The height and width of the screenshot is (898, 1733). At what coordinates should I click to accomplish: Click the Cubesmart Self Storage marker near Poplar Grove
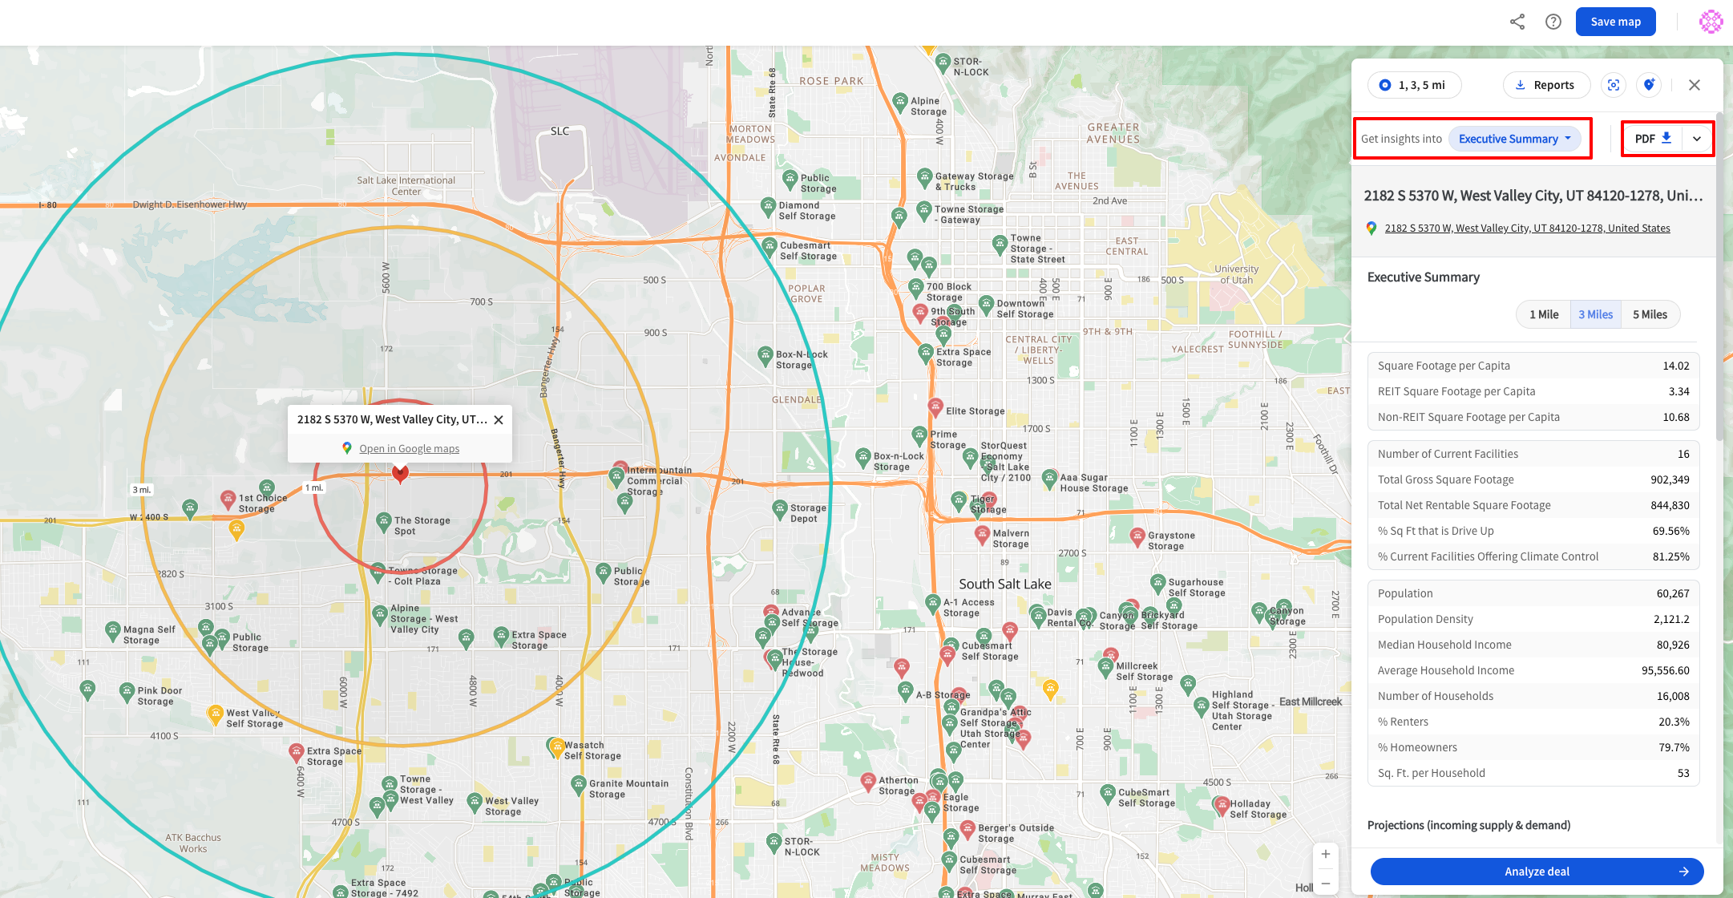pyautogui.click(x=770, y=246)
